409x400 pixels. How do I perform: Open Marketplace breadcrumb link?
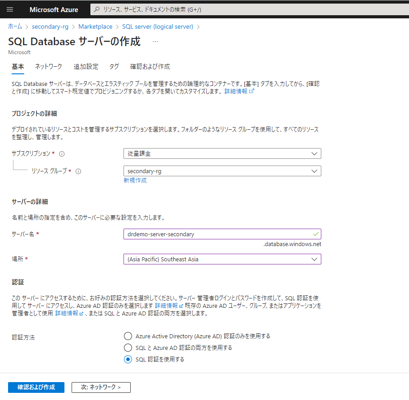pos(95,26)
